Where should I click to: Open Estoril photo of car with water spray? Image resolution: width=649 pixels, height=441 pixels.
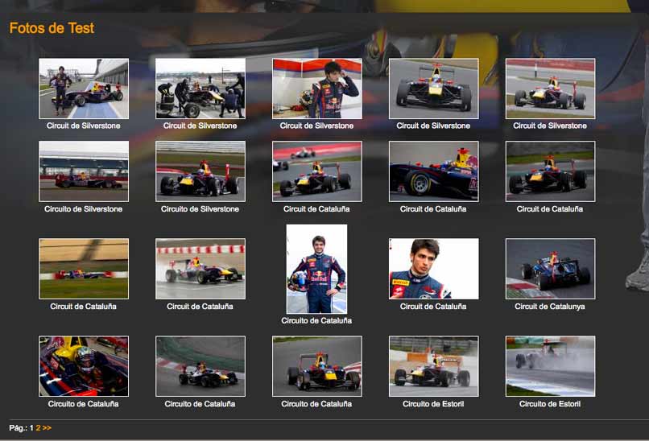[550, 366]
